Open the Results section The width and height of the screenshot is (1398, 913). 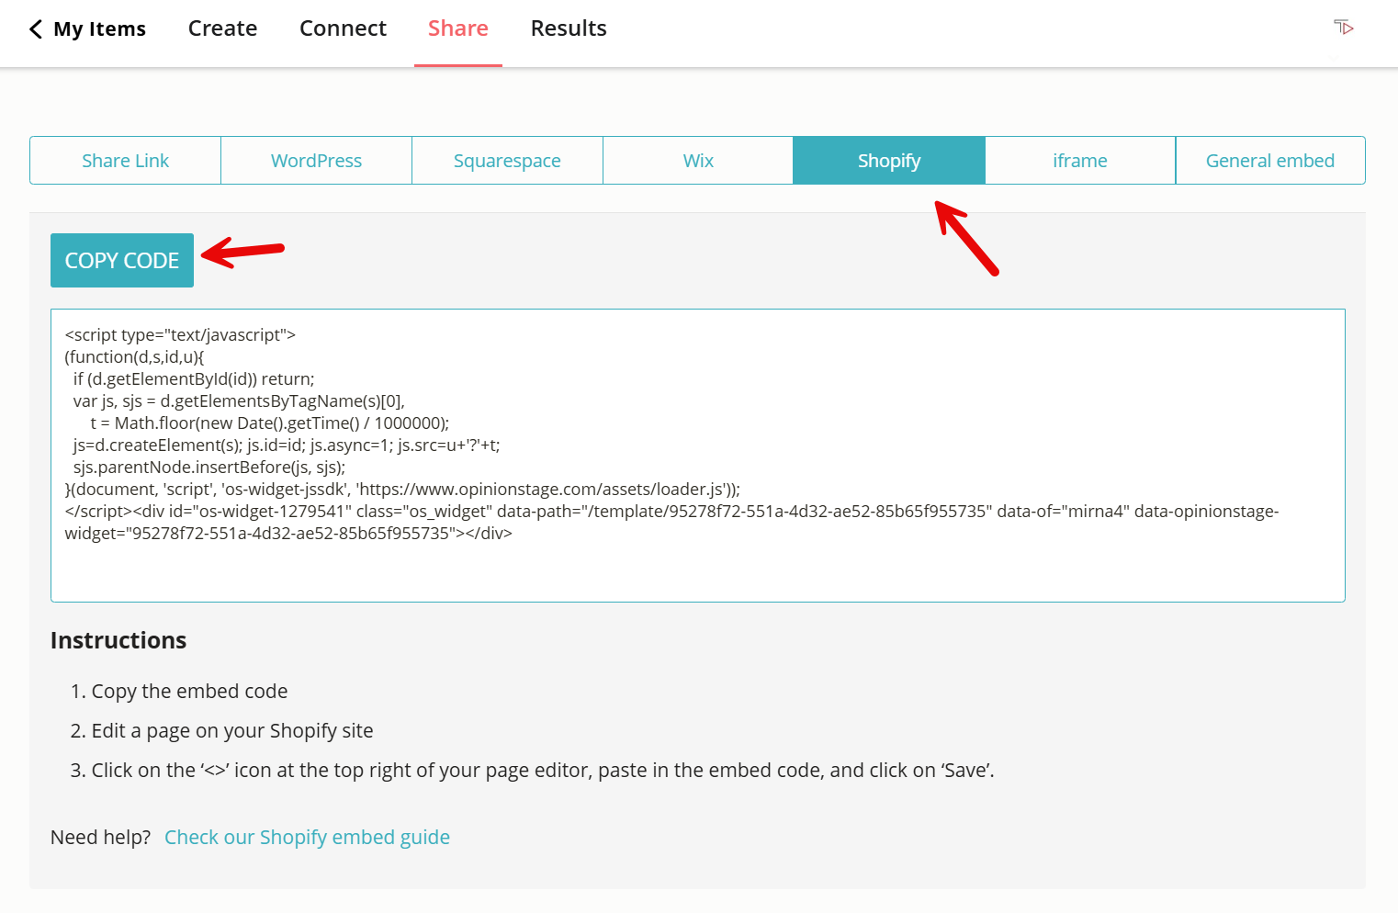[x=568, y=28]
